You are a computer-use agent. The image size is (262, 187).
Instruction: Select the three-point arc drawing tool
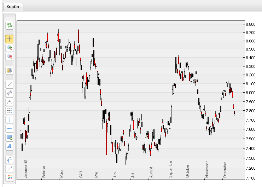[9, 102]
